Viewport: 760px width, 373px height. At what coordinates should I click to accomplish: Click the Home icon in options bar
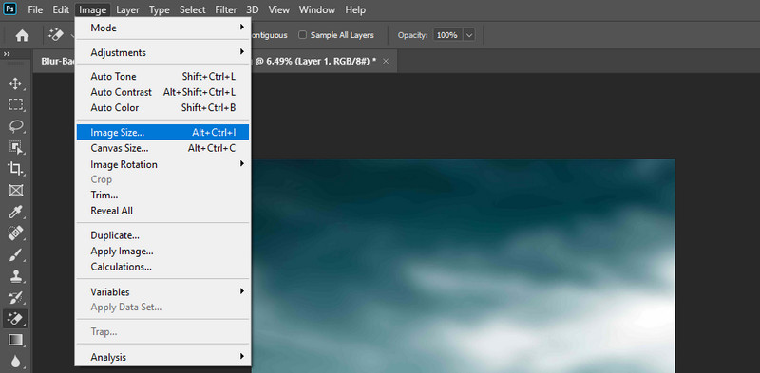22,35
